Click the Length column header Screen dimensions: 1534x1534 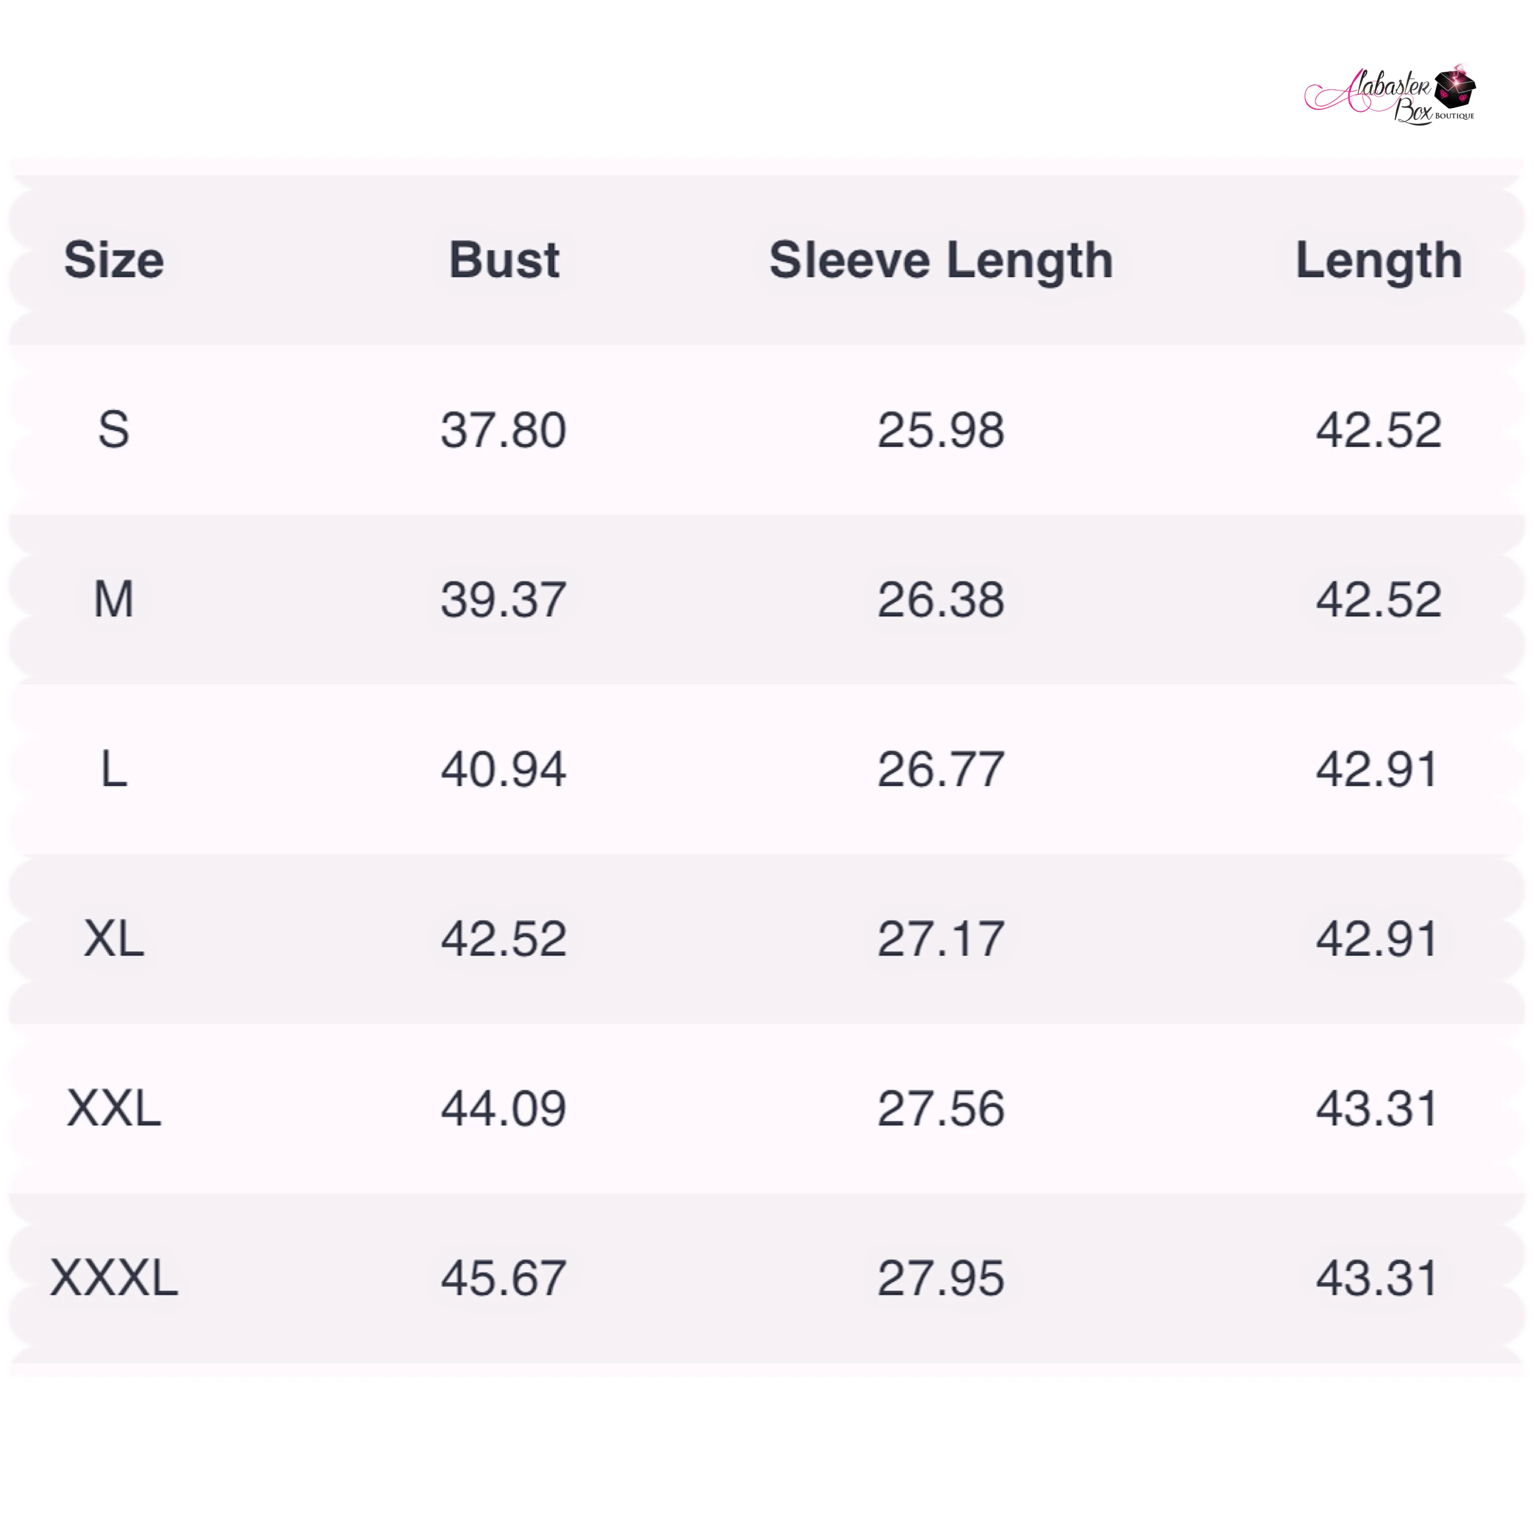[x=1379, y=261]
